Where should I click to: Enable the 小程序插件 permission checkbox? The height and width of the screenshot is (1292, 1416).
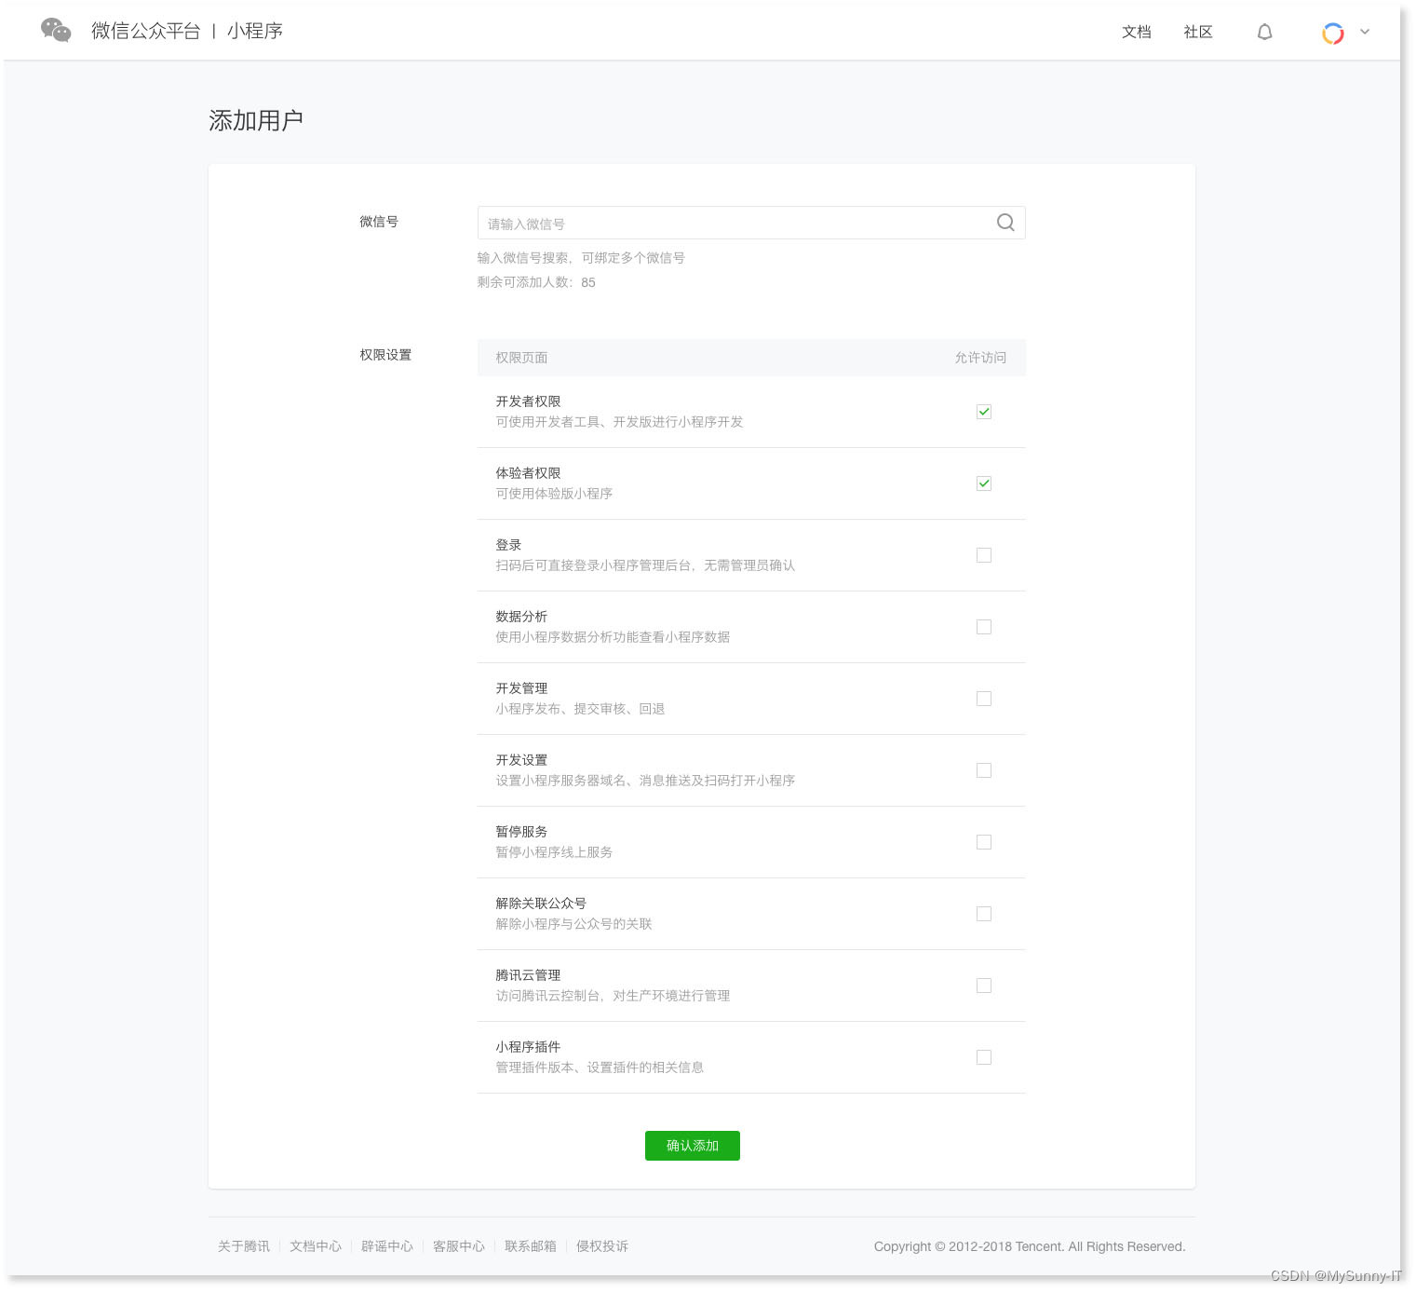pos(984,1057)
